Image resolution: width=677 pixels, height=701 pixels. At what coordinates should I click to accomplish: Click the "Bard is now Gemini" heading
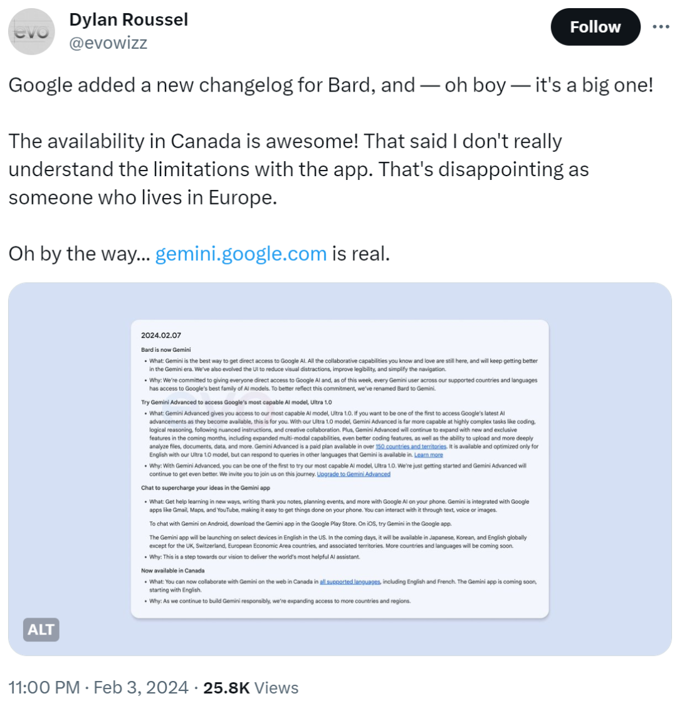click(x=165, y=349)
